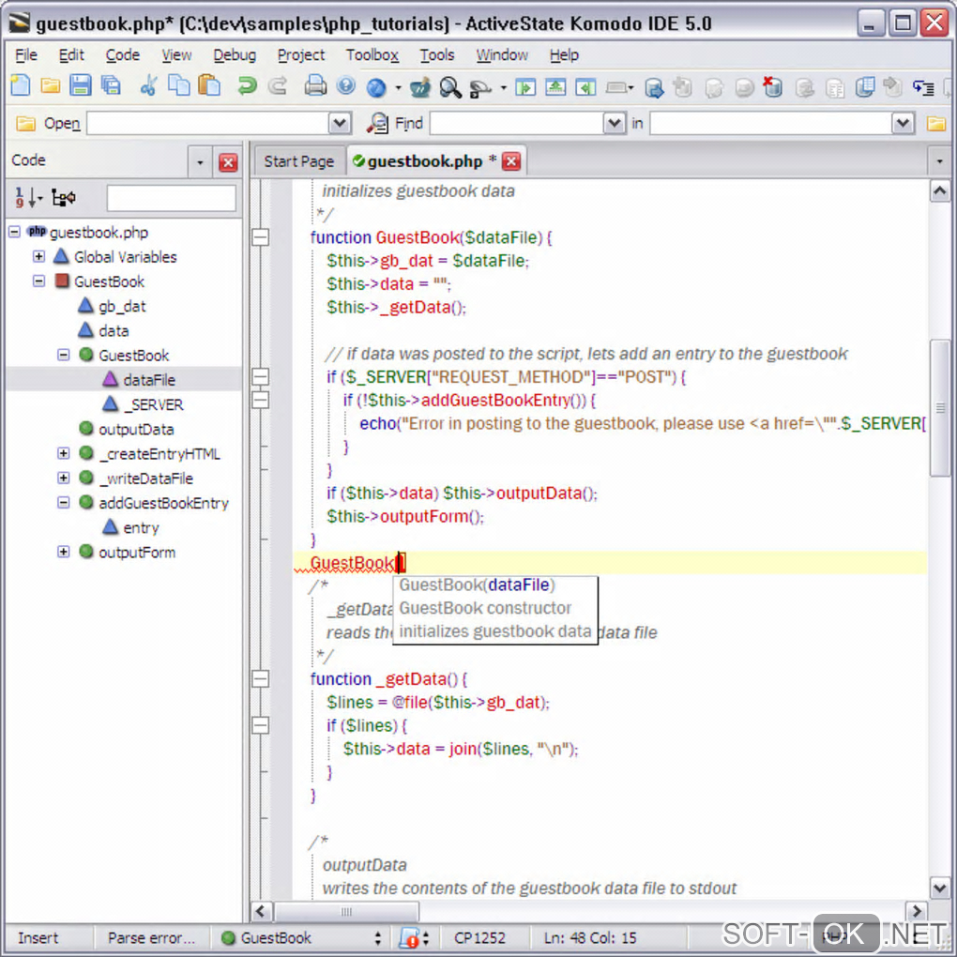
Task: Open the Debug menu
Action: click(x=234, y=55)
